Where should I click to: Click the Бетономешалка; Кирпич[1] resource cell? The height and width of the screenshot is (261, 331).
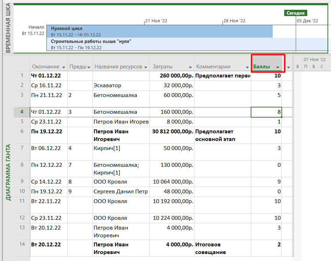pyautogui.click(x=121, y=169)
